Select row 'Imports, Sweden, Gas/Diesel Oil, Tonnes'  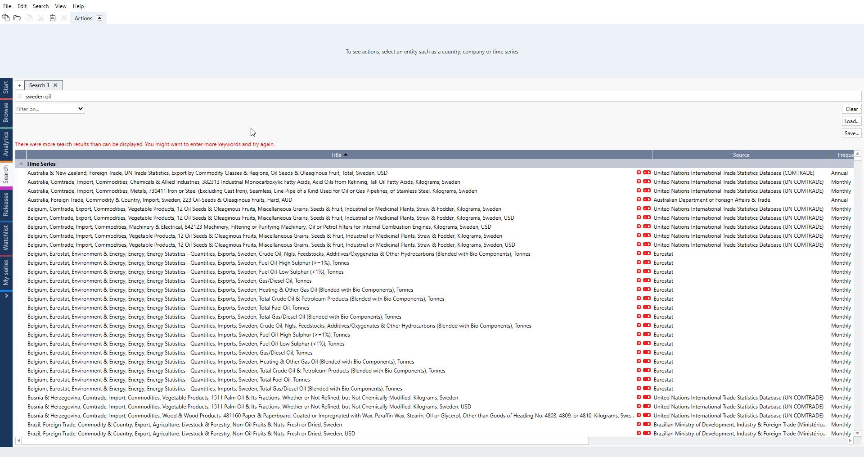(434, 352)
